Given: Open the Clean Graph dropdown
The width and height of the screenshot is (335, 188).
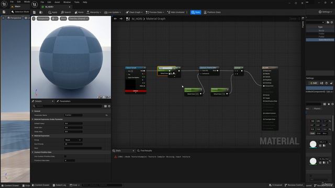Looking at the screenshot, I should (x=134, y=13).
